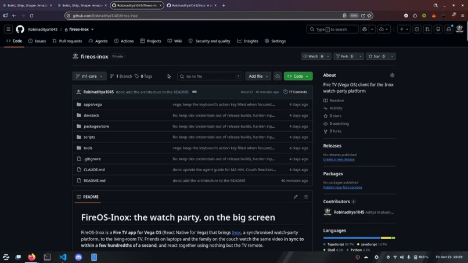Edit repository details via About gear icon
This screenshot has height=263, width=468.
pyautogui.click(x=392, y=75)
